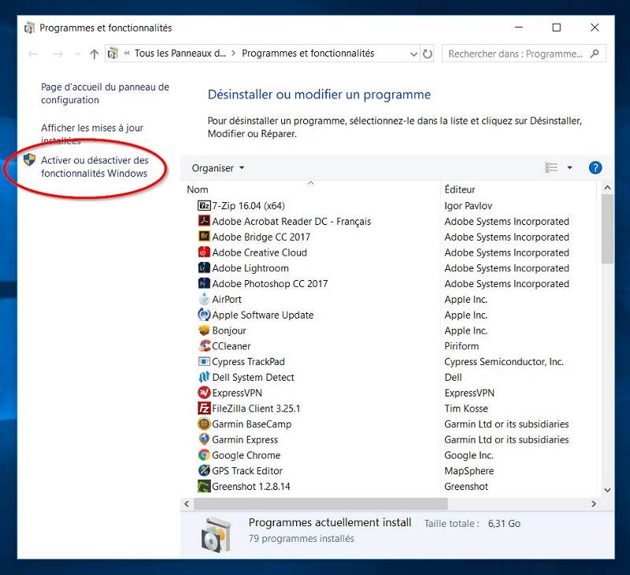The height and width of the screenshot is (575, 630).
Task: Open Activer ou désactiver des fonctionnalités Windows
Action: click(x=94, y=167)
